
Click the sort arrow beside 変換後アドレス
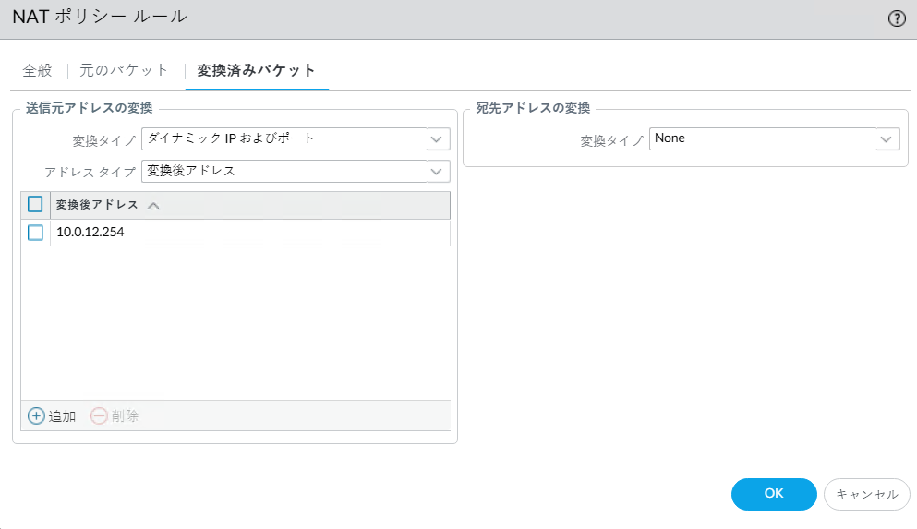153,205
